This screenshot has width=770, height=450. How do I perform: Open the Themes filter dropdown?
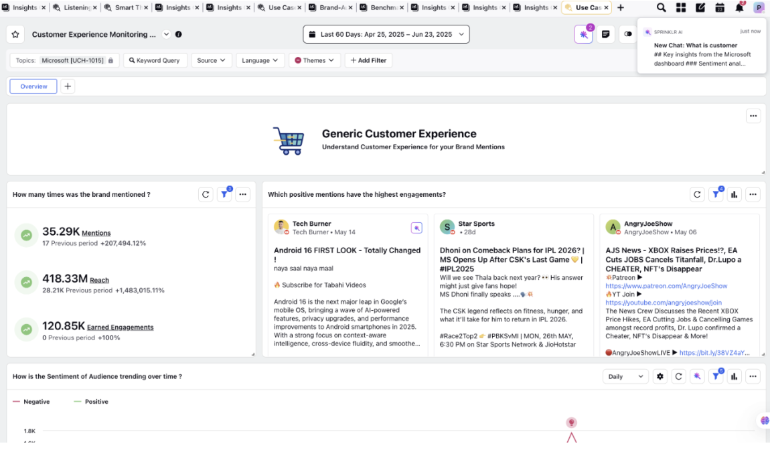[314, 60]
